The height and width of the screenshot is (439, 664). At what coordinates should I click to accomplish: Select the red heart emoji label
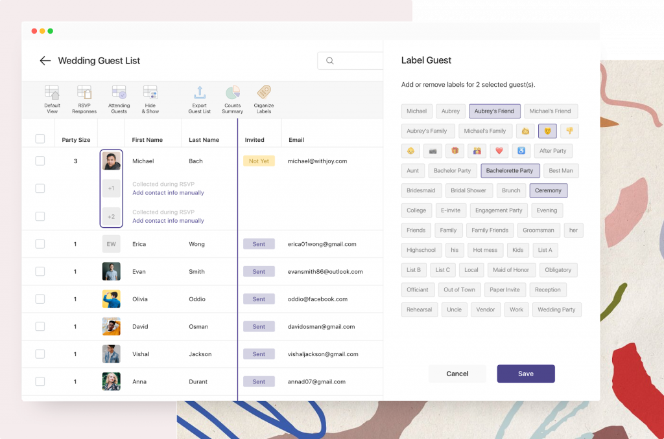[499, 151]
